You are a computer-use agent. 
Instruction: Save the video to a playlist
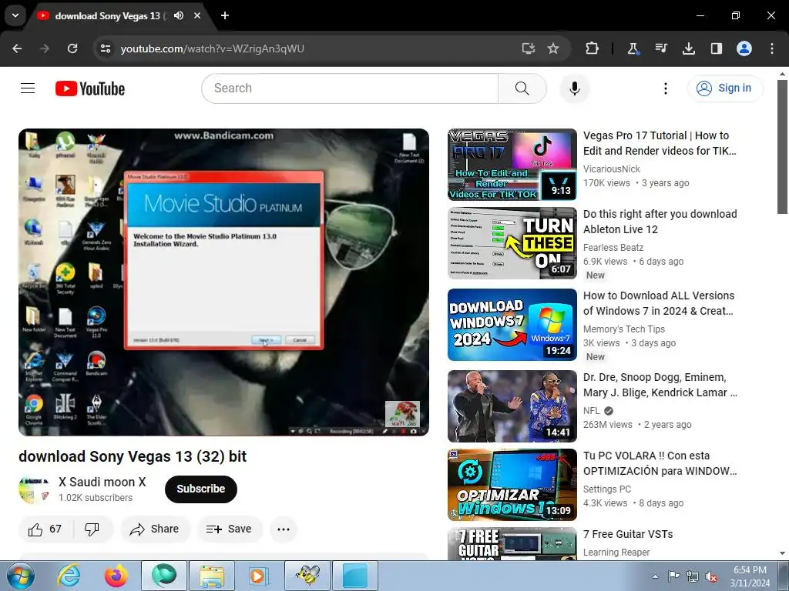229,529
